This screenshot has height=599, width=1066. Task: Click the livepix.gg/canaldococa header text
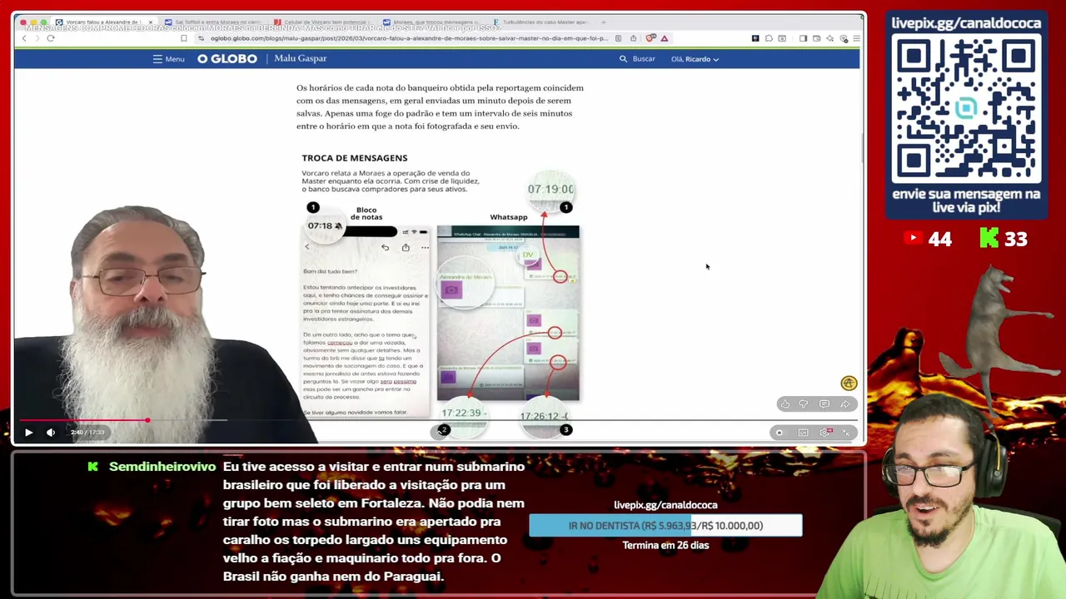(966, 23)
